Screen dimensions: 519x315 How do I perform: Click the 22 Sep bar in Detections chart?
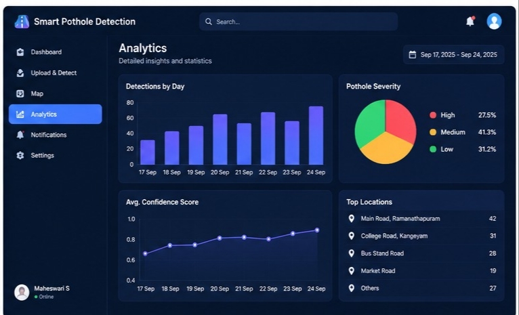268,138
